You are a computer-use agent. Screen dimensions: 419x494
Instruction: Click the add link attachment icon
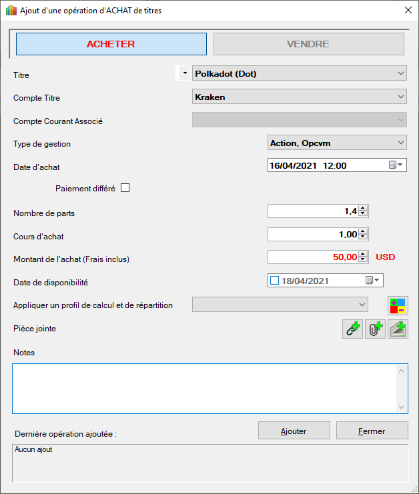click(x=352, y=329)
